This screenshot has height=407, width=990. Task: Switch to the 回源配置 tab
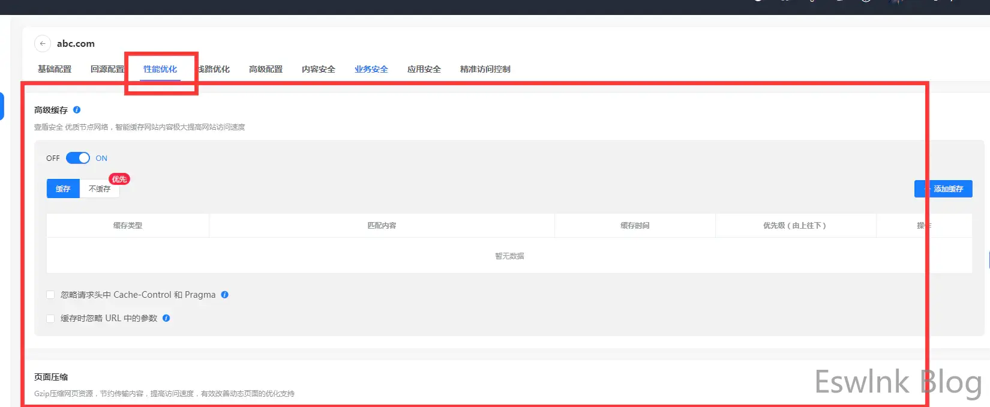click(107, 69)
